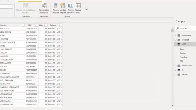Select cell RUOO690405

(32, 42)
